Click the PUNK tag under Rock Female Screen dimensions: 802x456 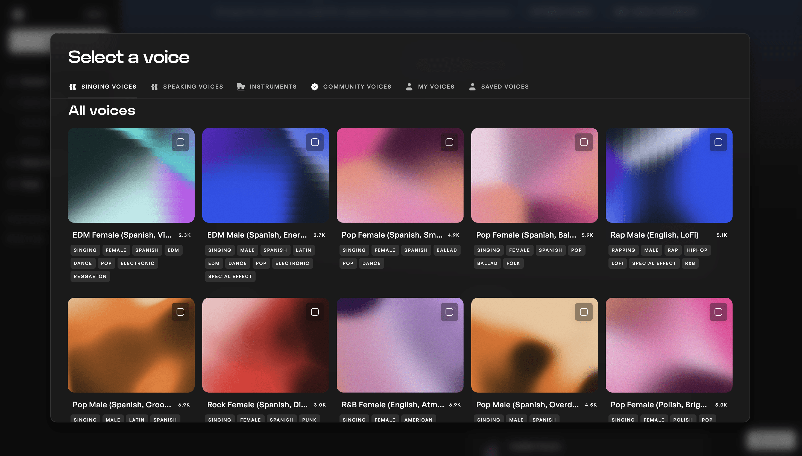click(309, 419)
